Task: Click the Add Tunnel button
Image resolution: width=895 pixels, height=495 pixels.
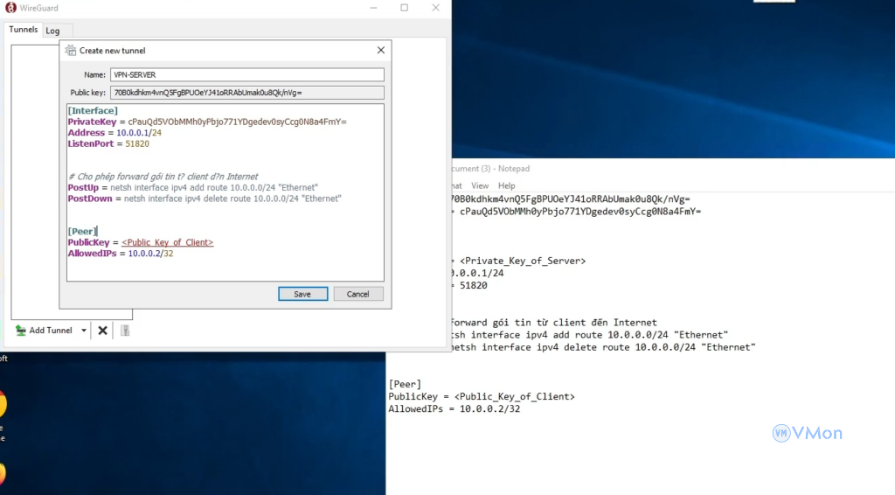Action: pos(45,331)
